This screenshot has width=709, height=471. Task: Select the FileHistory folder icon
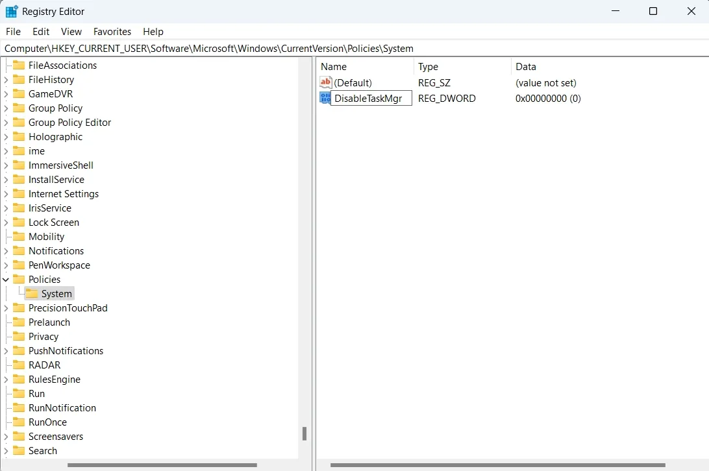[x=19, y=80]
